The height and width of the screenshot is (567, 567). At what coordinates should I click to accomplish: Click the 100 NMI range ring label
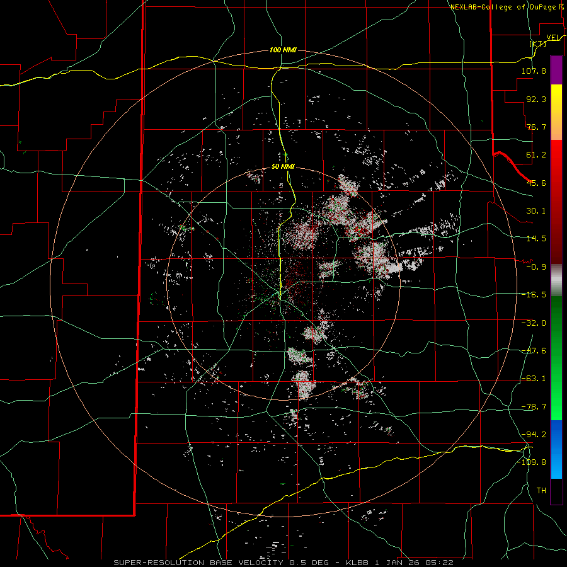click(x=283, y=50)
